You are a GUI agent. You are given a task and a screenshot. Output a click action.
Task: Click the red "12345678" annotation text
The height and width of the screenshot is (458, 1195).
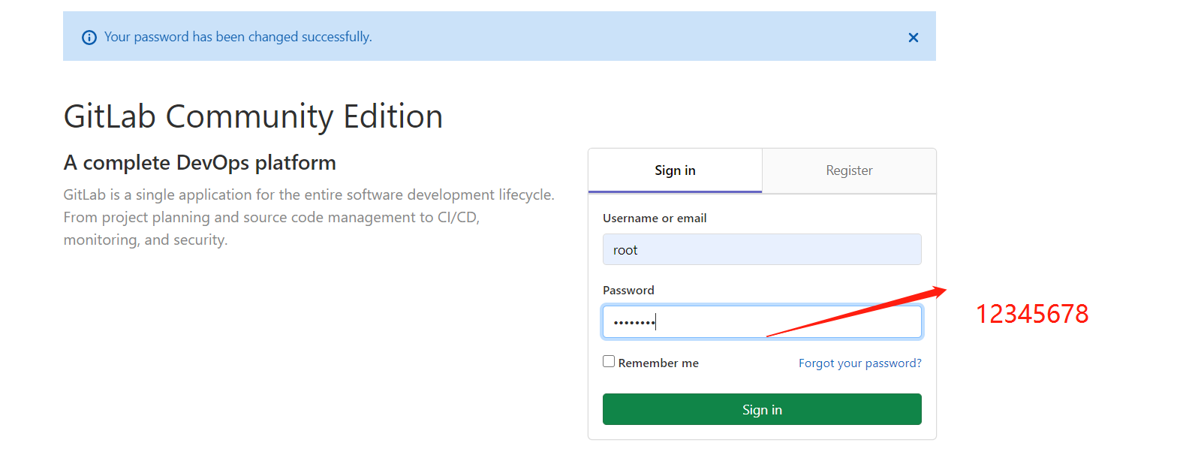pyautogui.click(x=1031, y=314)
